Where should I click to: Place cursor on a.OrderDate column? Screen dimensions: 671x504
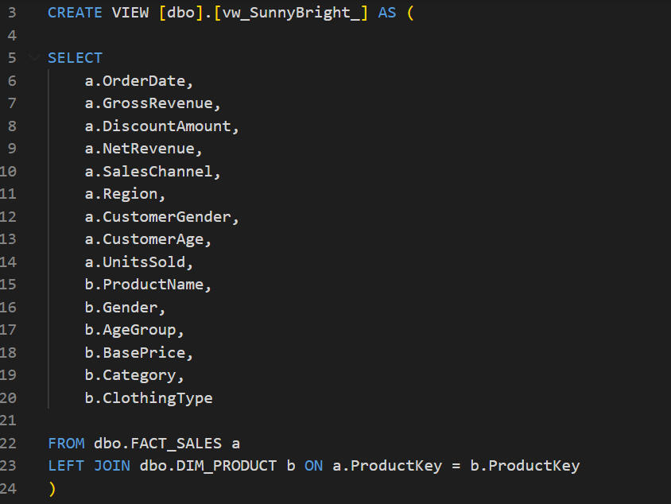(139, 80)
